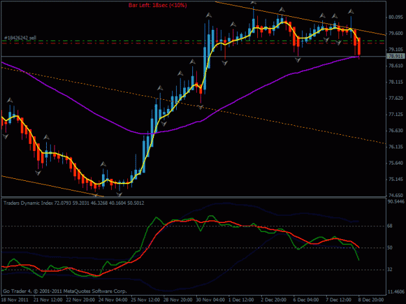
Task: Click the 11.4606 indicator scale value
Action: (396, 292)
